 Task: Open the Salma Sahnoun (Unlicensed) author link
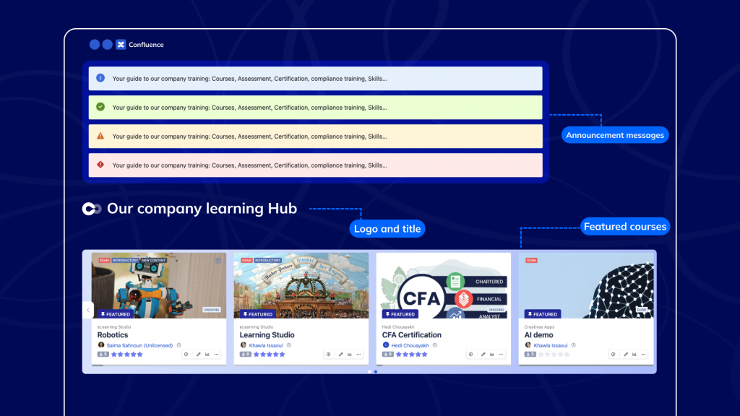(140, 345)
